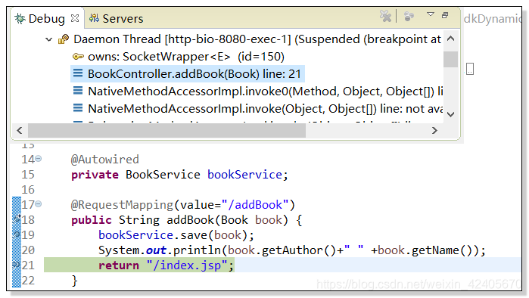Image resolution: width=529 pixels, height=298 pixels.
Task: Open the Servers tab
Action: pos(116,19)
